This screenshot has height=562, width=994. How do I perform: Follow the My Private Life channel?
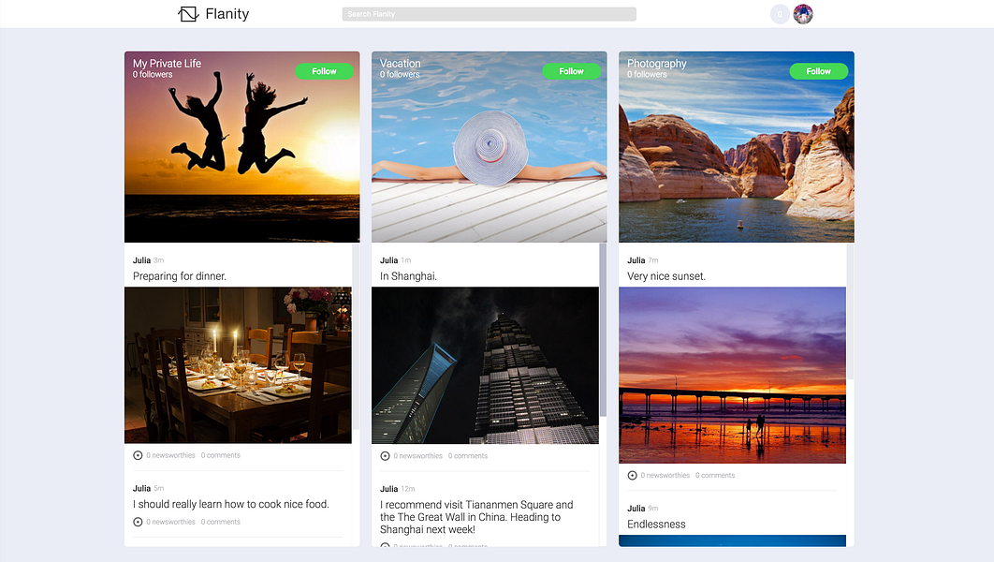(324, 71)
